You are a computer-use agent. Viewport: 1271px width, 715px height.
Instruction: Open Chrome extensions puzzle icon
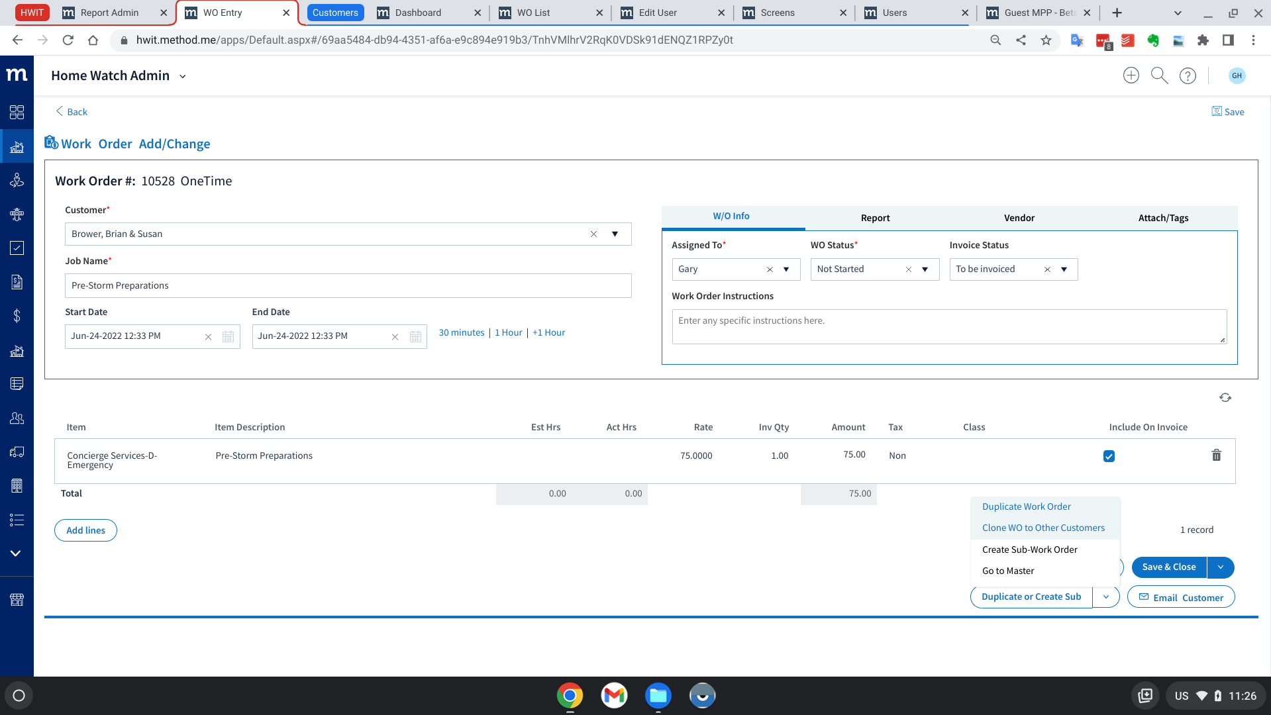tap(1203, 40)
